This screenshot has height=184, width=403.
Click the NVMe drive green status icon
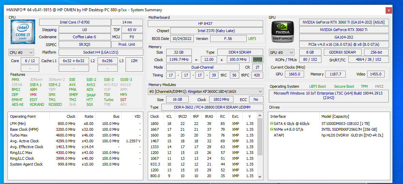tap(272, 129)
